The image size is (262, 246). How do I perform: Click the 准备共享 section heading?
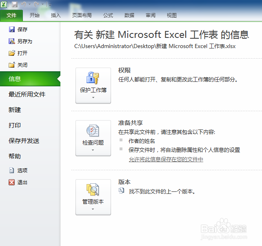click(131, 123)
